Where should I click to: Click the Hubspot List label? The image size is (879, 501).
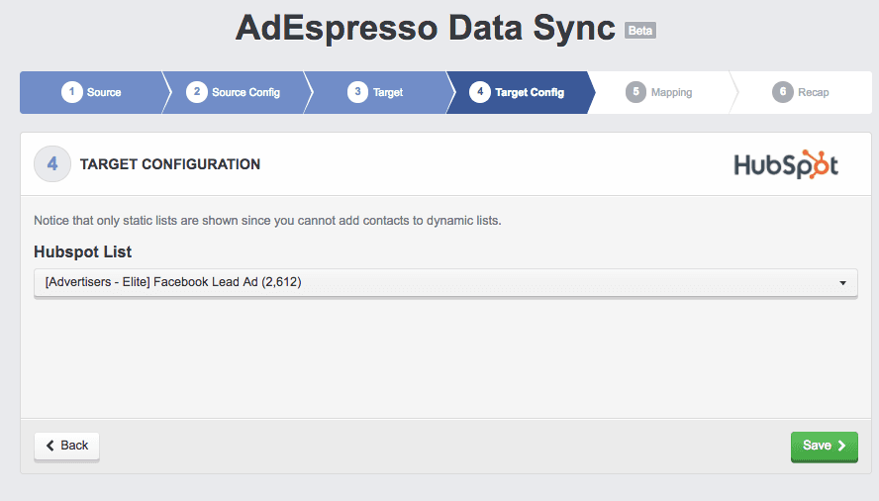(82, 251)
